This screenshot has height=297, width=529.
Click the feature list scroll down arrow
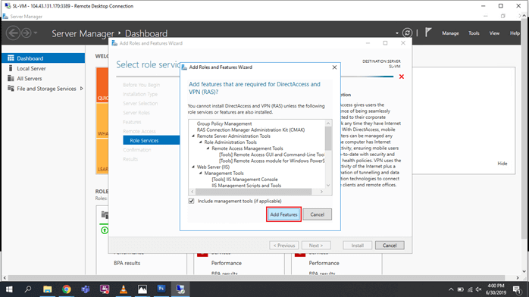pyautogui.click(x=328, y=186)
